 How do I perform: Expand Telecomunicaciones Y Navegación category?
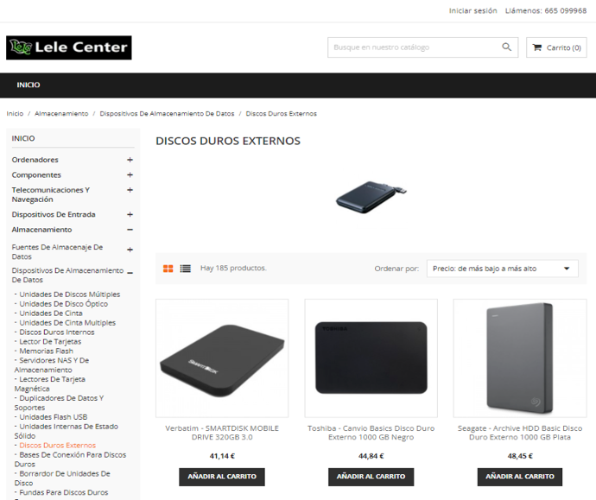click(x=130, y=190)
